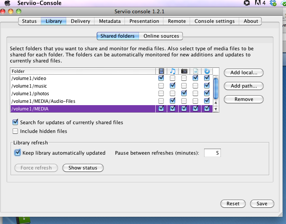The width and height of the screenshot is (286, 224).
Task: Click the Folder column header
Action: [x=83, y=71]
